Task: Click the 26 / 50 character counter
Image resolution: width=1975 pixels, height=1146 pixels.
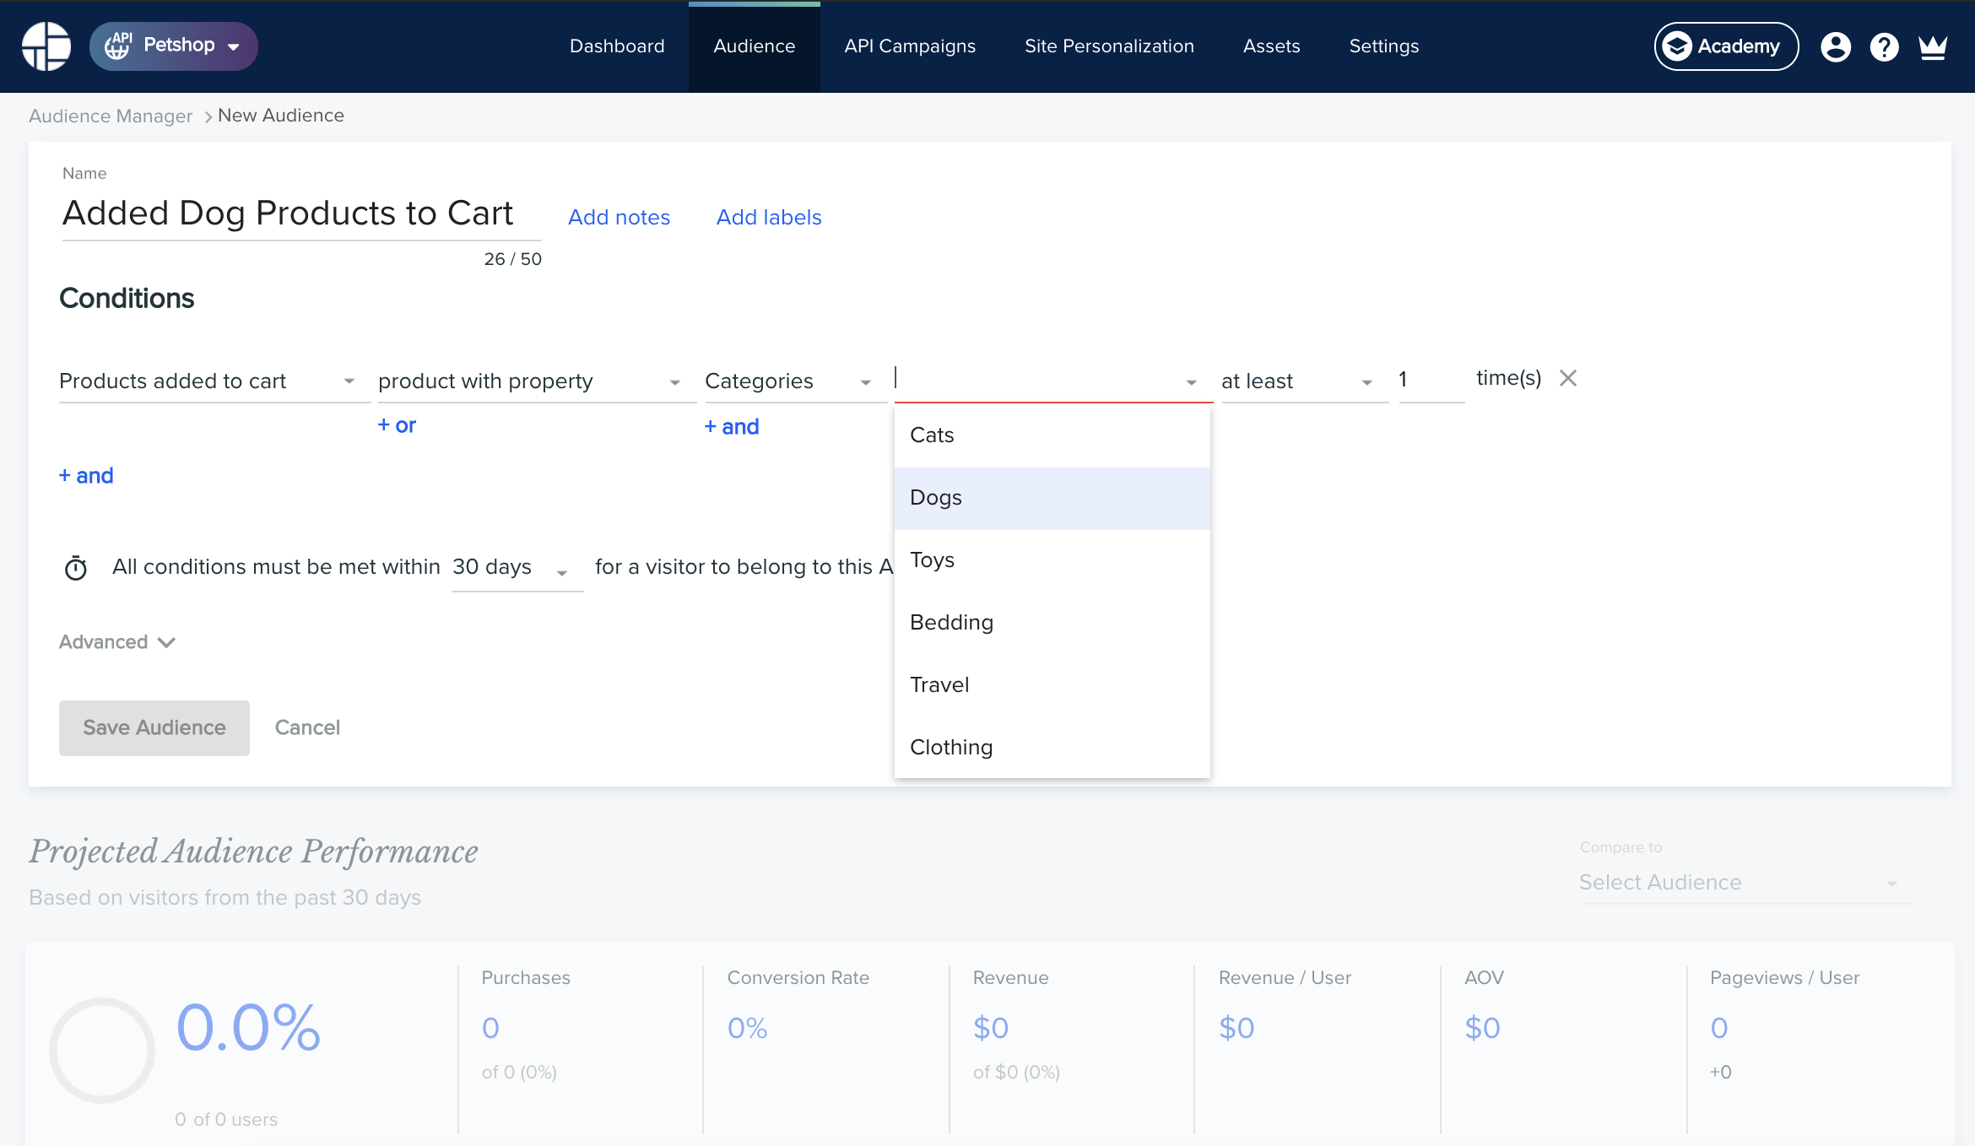Action: pos(512,259)
